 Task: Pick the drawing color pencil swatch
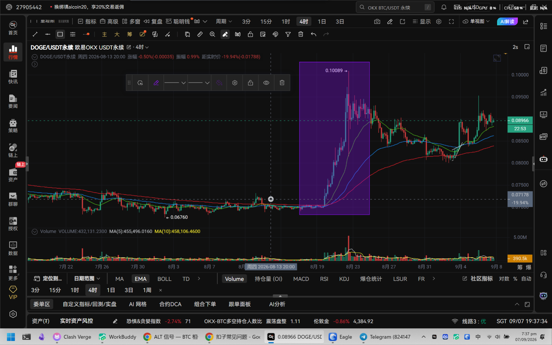tap(156, 83)
